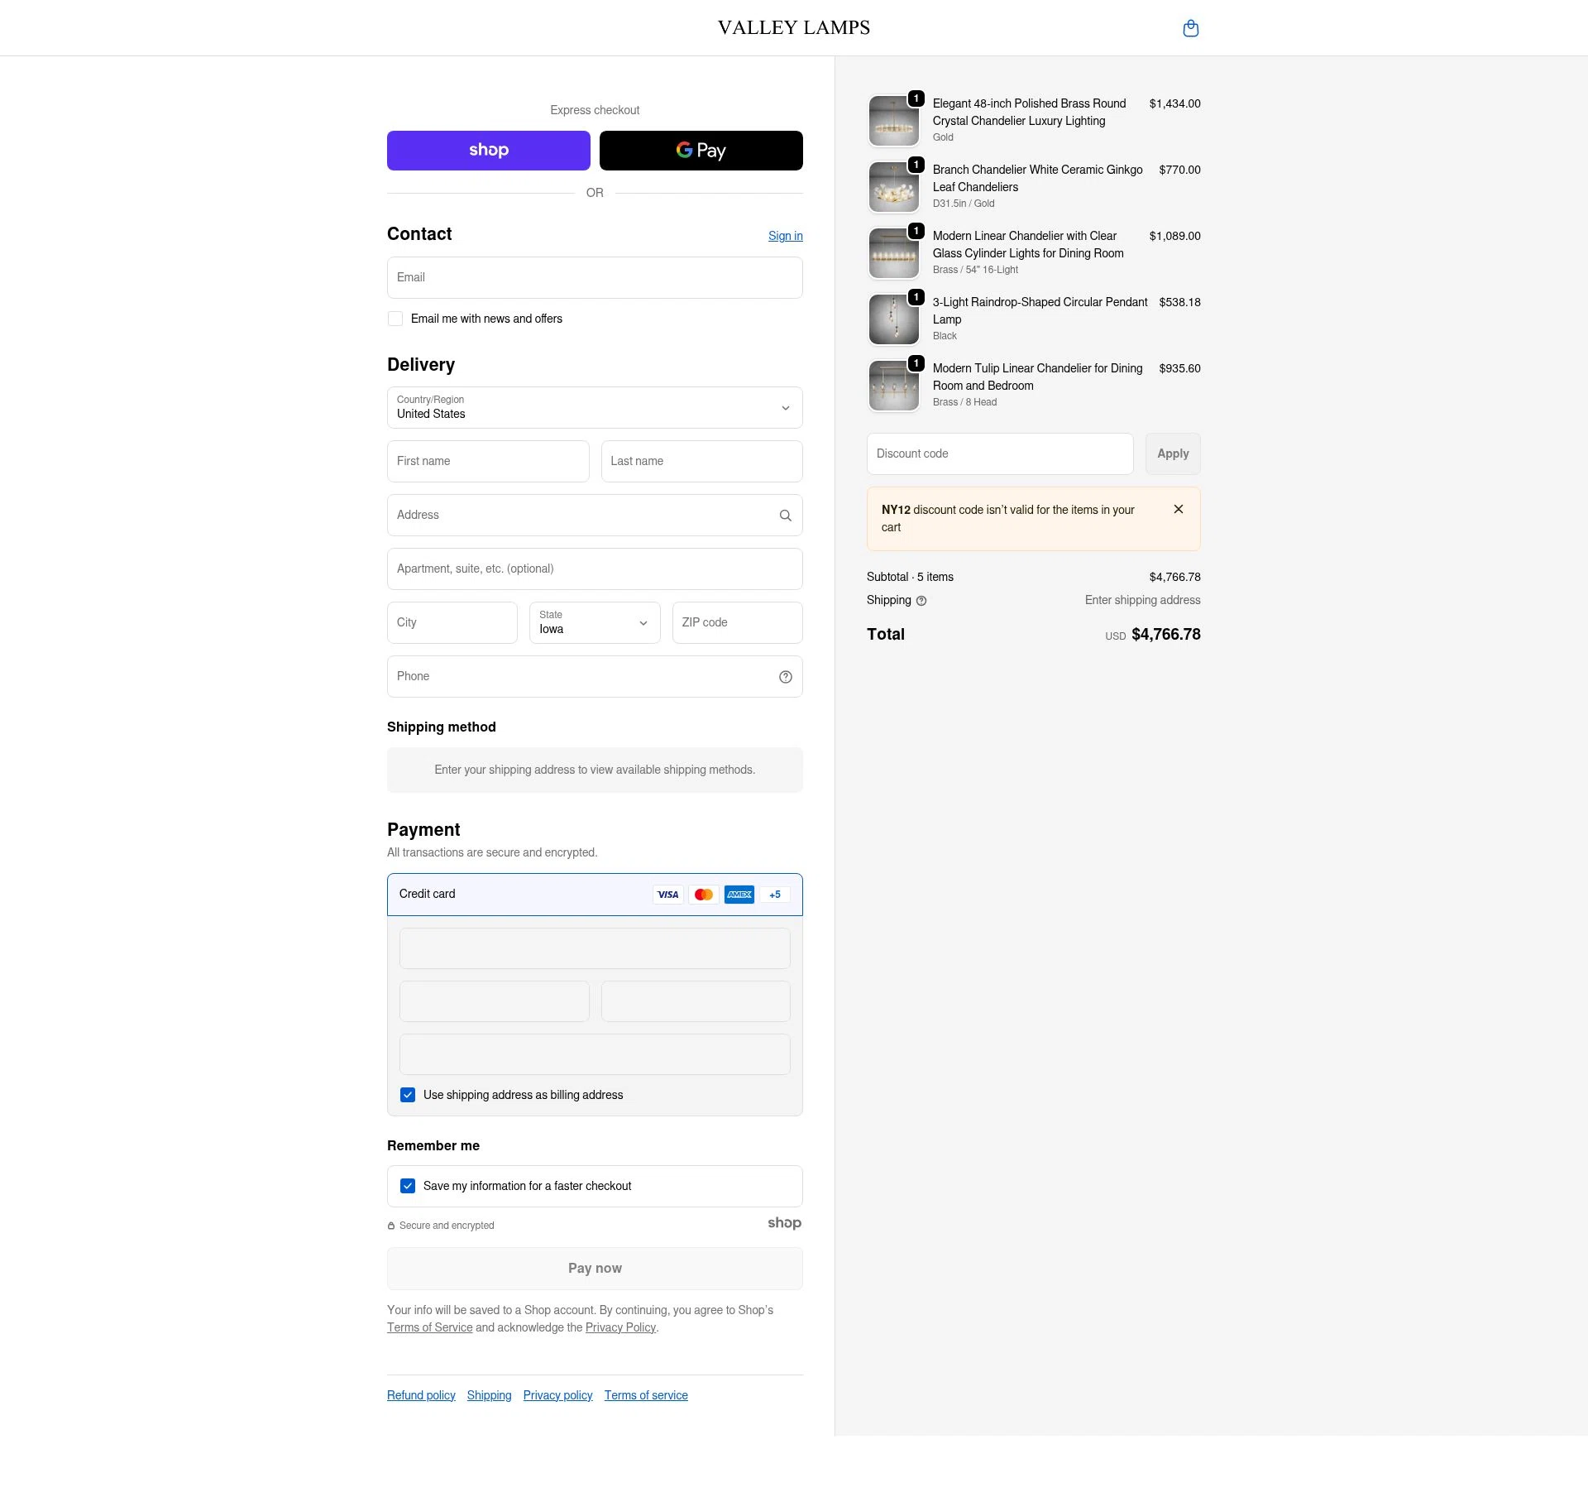
Task: Click into the Discount code field
Action: [999, 453]
